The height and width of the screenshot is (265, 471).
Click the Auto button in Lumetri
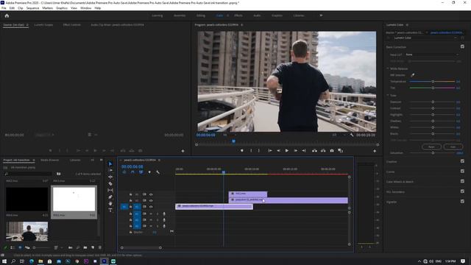click(453, 146)
